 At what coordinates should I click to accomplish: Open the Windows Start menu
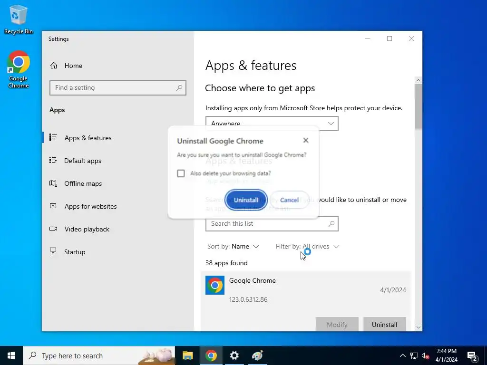(x=11, y=355)
